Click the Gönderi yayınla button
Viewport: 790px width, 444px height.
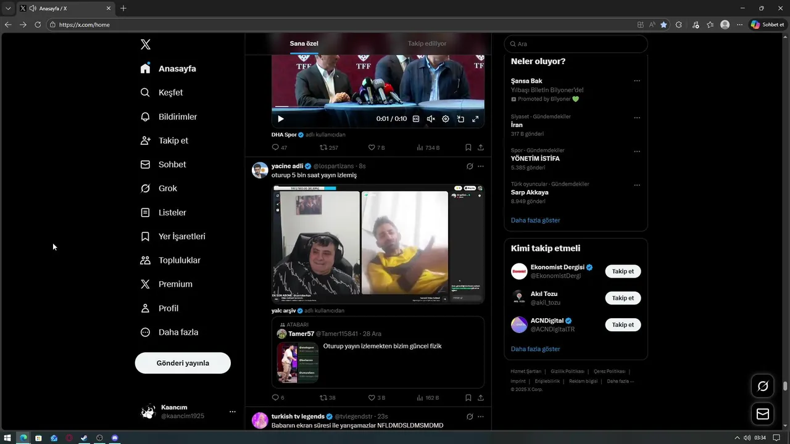(183, 363)
